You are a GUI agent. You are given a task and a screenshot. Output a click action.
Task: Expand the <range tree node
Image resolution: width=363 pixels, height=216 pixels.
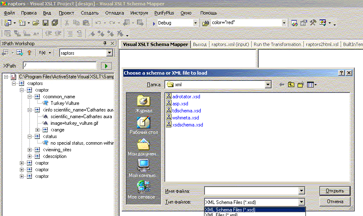[37, 130]
